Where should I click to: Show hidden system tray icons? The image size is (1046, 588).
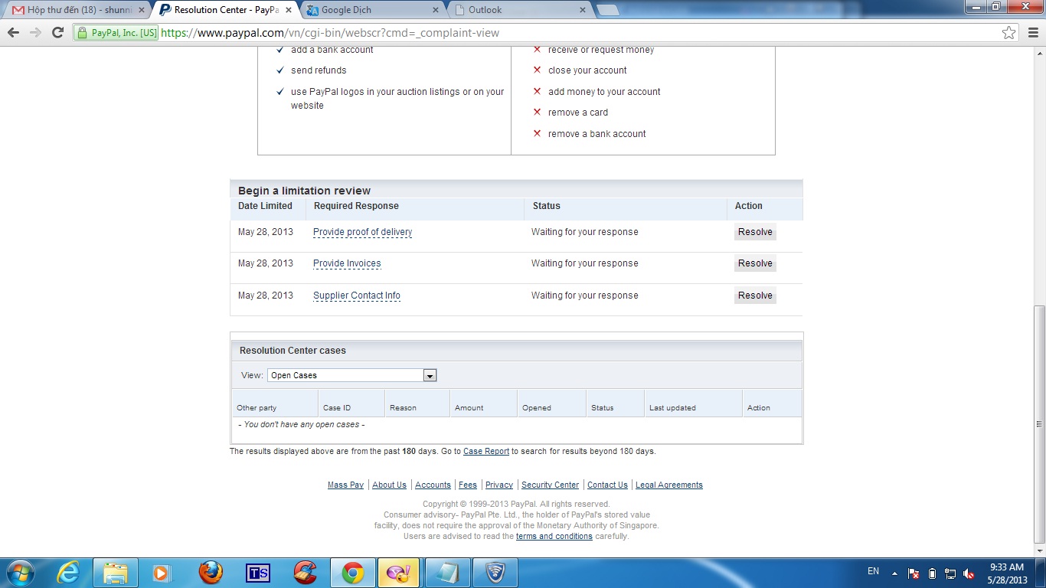pos(894,572)
